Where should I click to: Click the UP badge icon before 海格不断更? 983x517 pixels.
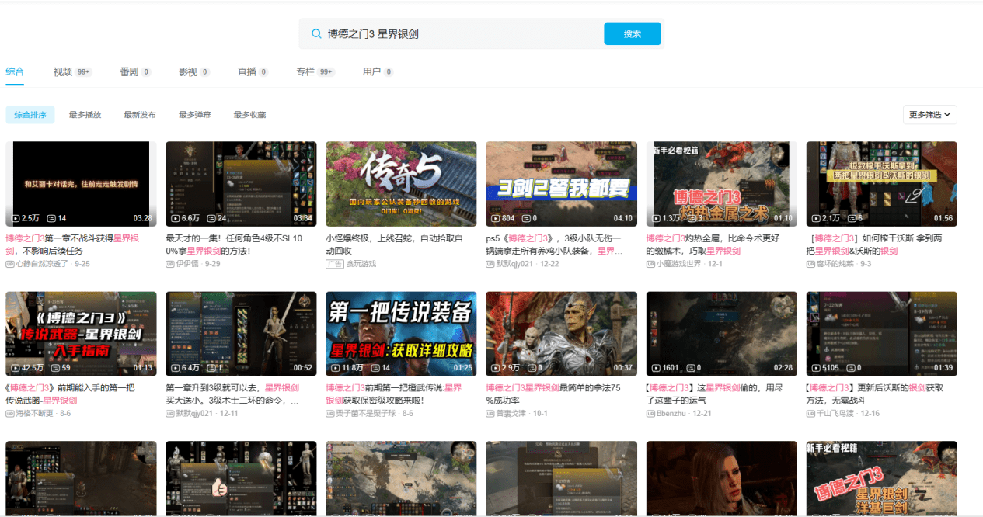pyautogui.click(x=9, y=413)
